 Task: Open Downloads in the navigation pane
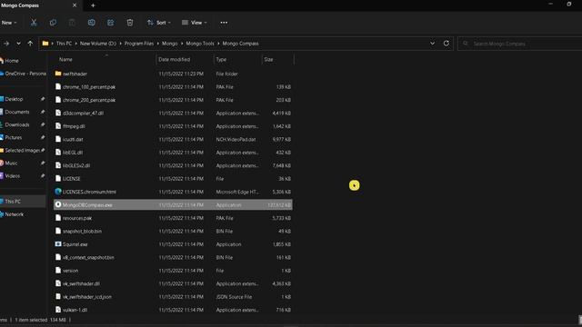17,124
